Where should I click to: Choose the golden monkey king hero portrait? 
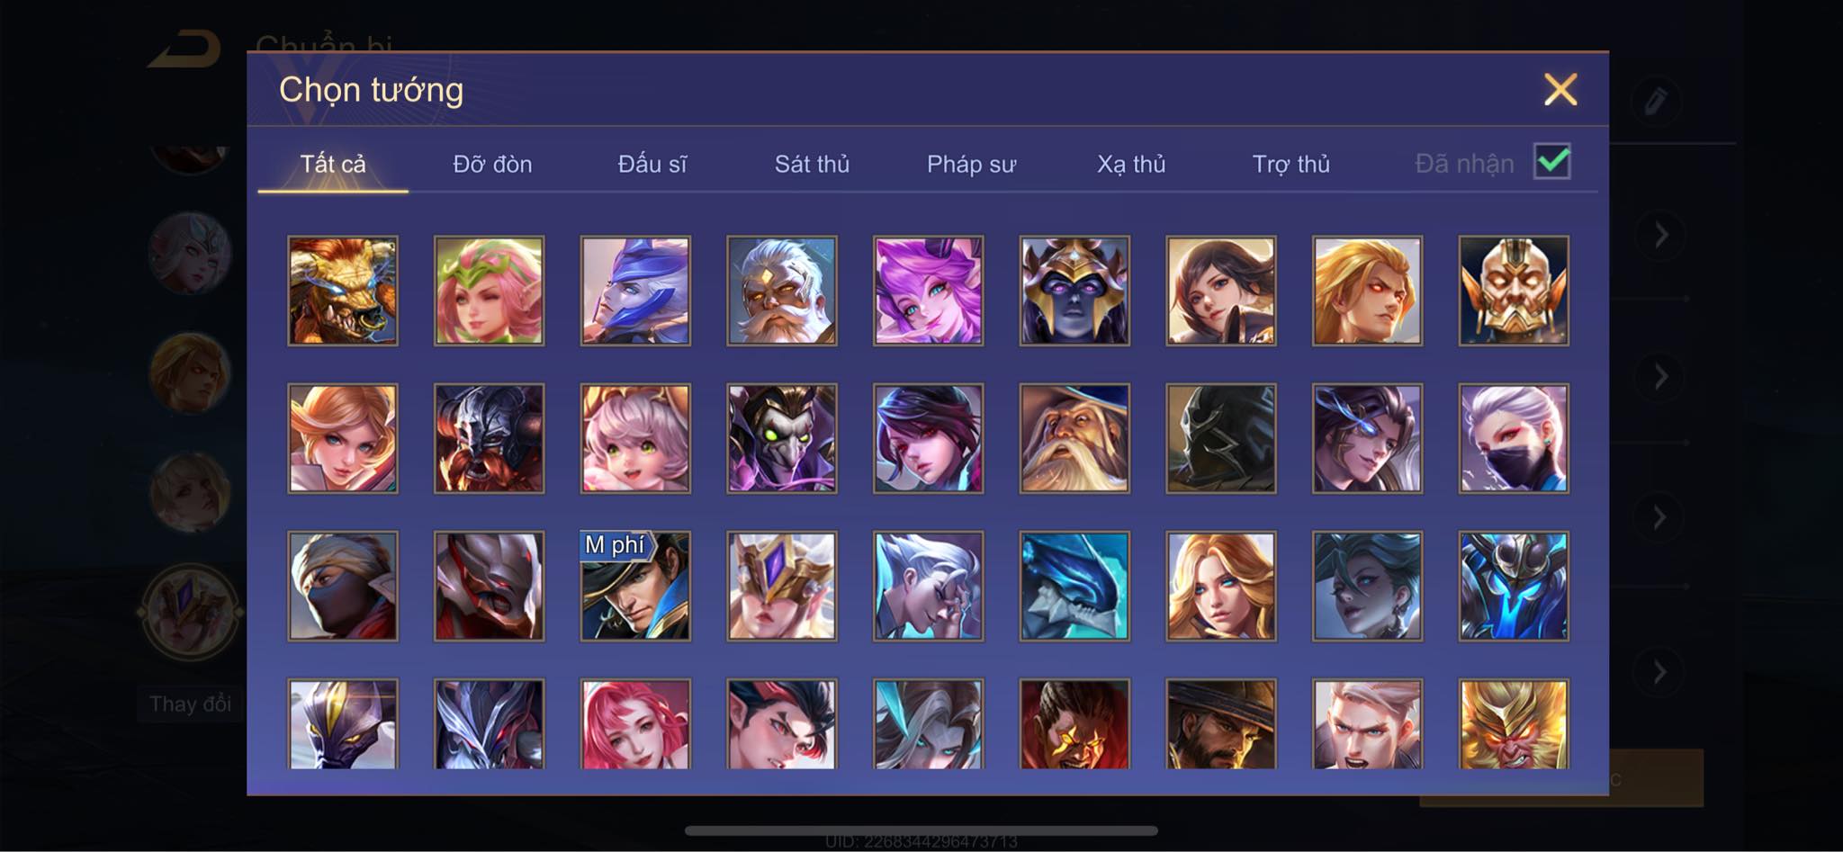tap(1514, 724)
